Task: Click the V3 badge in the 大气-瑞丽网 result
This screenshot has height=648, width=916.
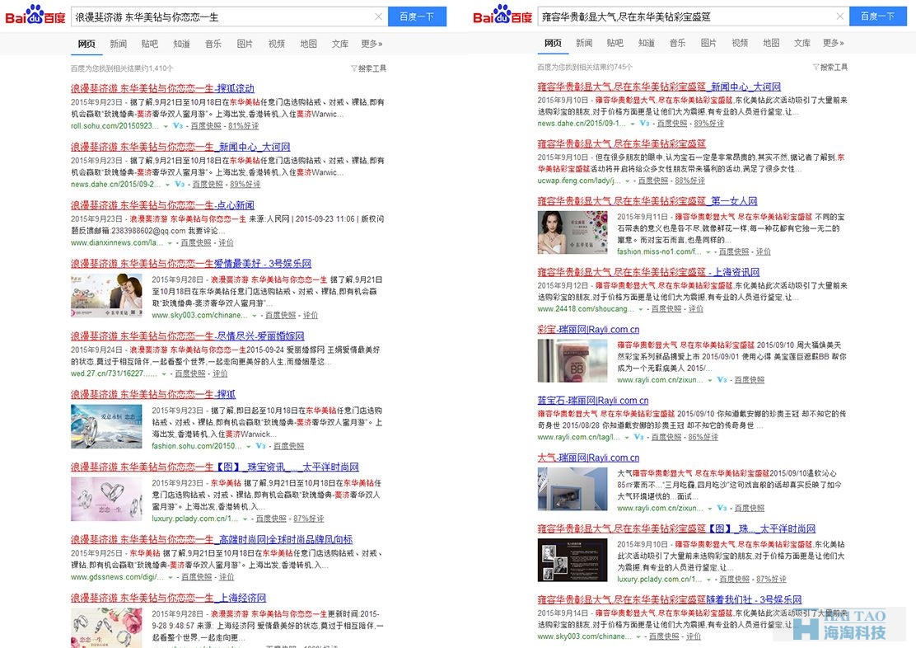Action: point(722,508)
